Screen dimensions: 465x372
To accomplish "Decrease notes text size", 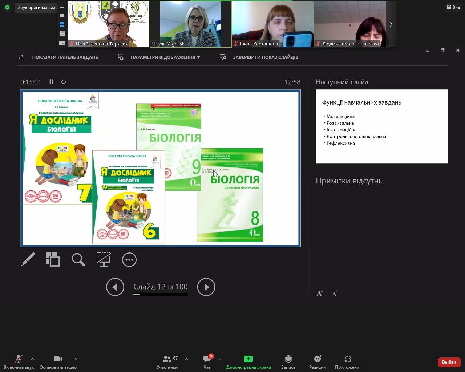I will pos(335,294).
